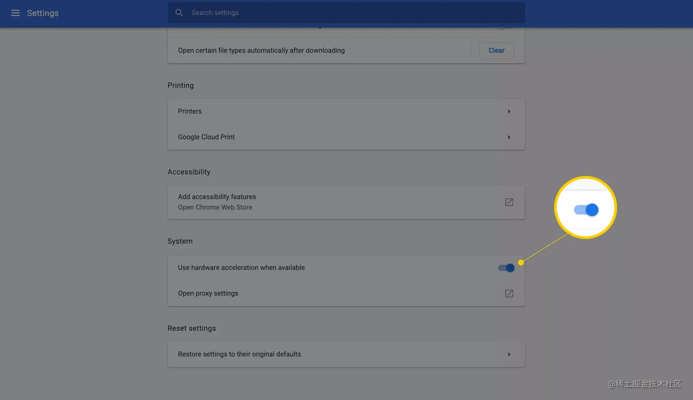Click the proxy settings external-link icon

tap(509, 293)
